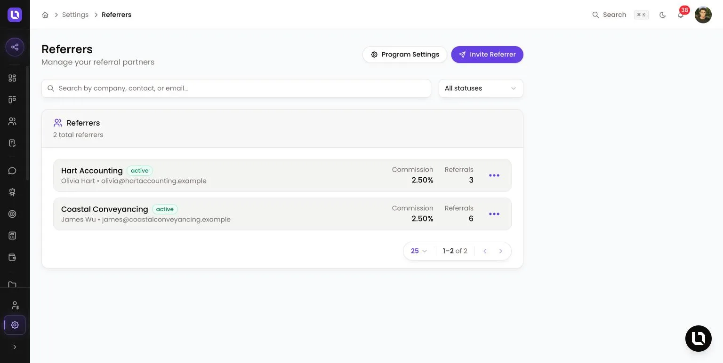Open the 25 per page dropdown

[419, 251]
